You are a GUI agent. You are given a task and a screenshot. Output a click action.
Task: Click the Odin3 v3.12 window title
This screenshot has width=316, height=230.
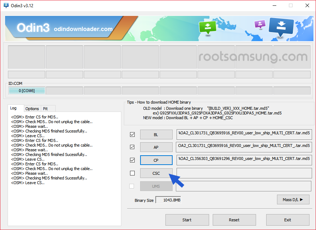point(22,6)
